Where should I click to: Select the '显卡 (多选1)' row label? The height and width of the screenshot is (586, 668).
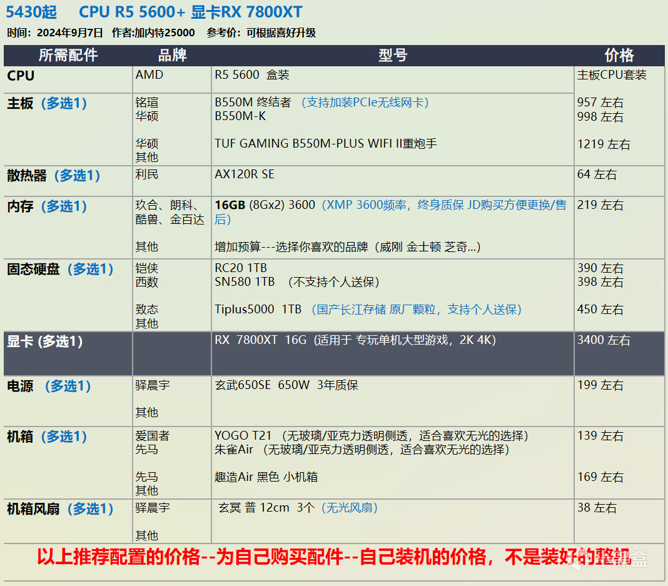click(x=45, y=341)
